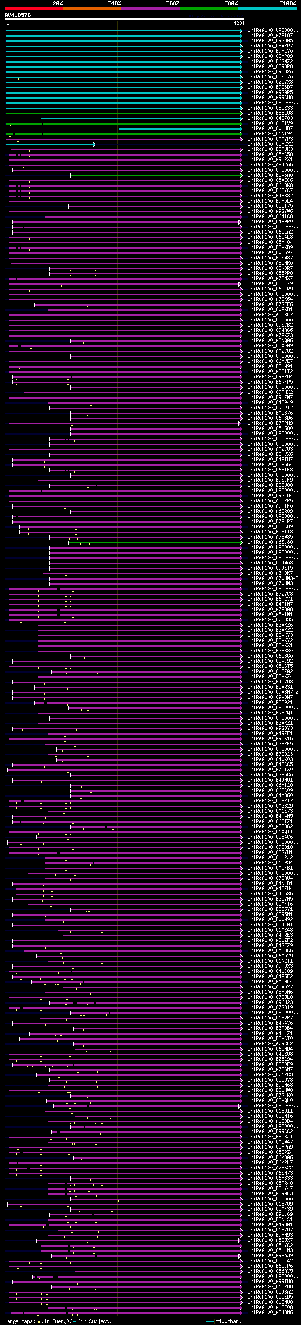The width and height of the screenshot is (301, 1325).
Task: Select the query name AV410576
Action: point(17,16)
